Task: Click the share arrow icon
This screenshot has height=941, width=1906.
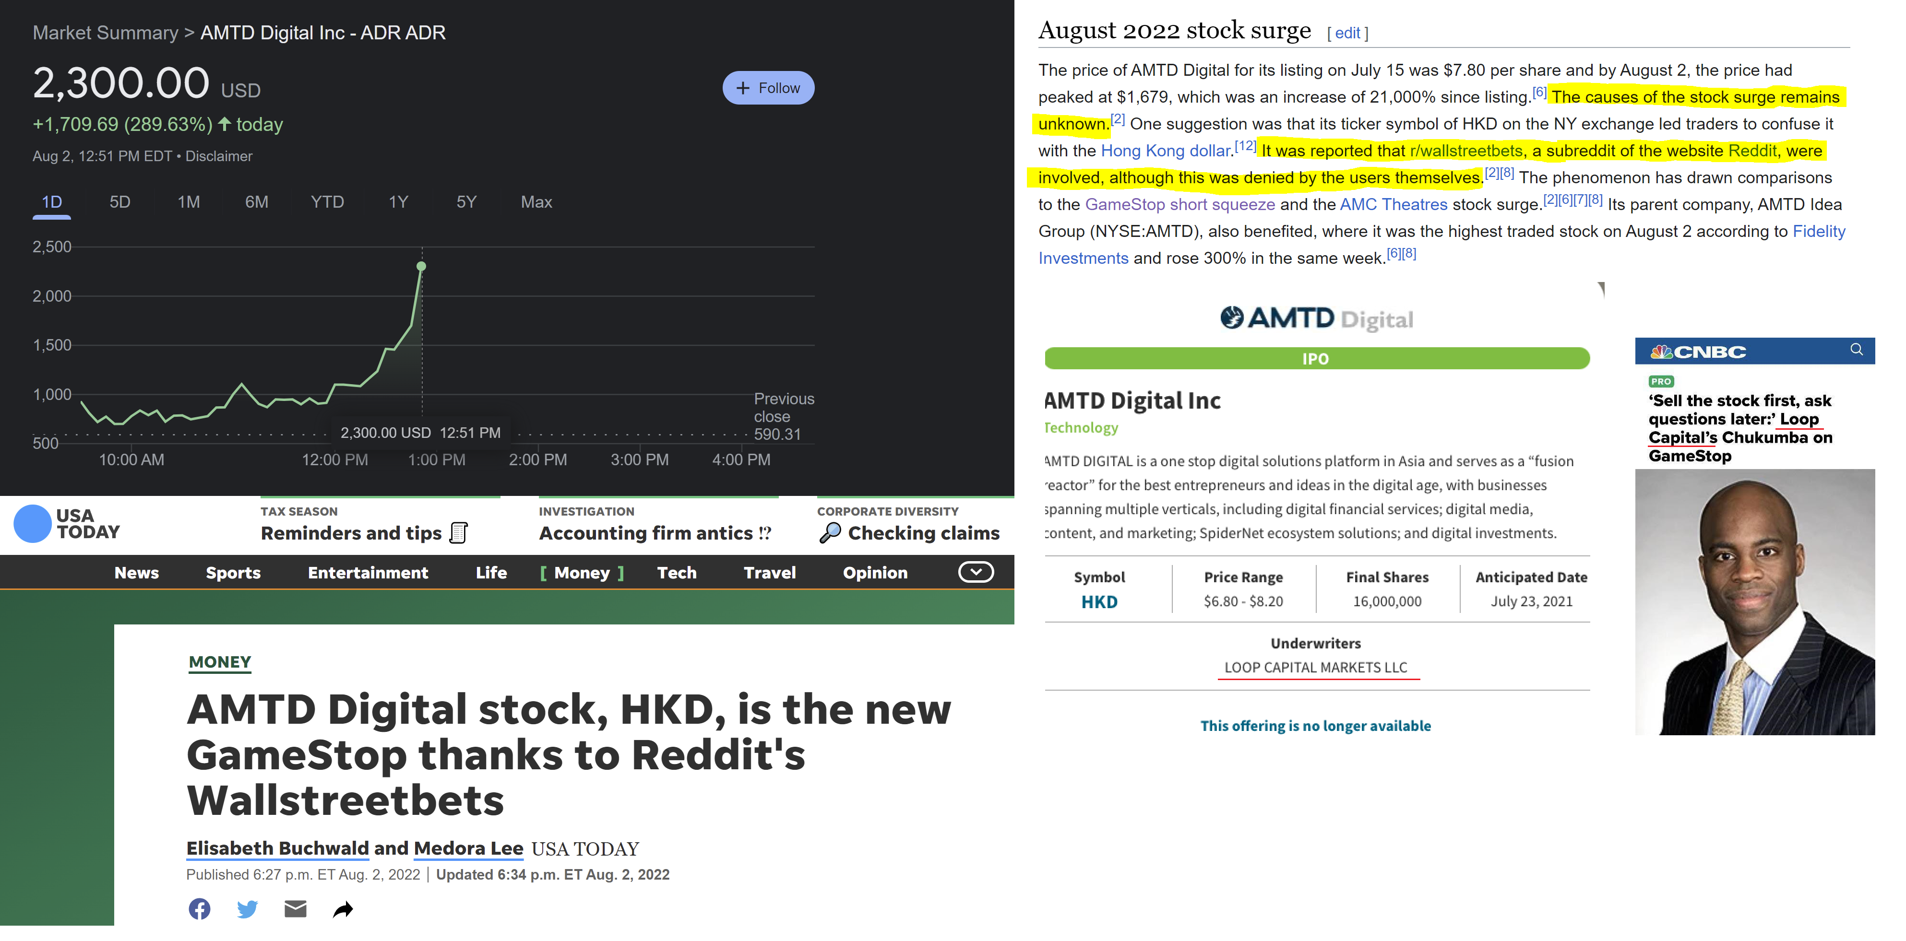Action: [343, 909]
